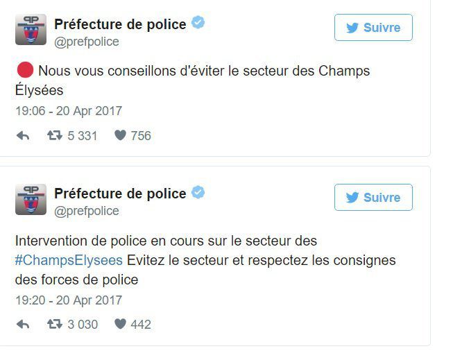Retweet the first tweet with 5 331 retweets
Screen dimensions: 462x351
55,135
